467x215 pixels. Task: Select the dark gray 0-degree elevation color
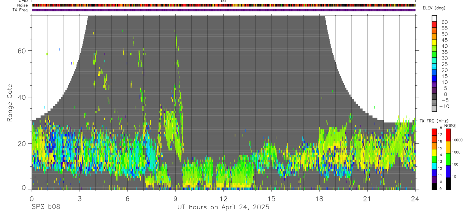tap(434, 97)
